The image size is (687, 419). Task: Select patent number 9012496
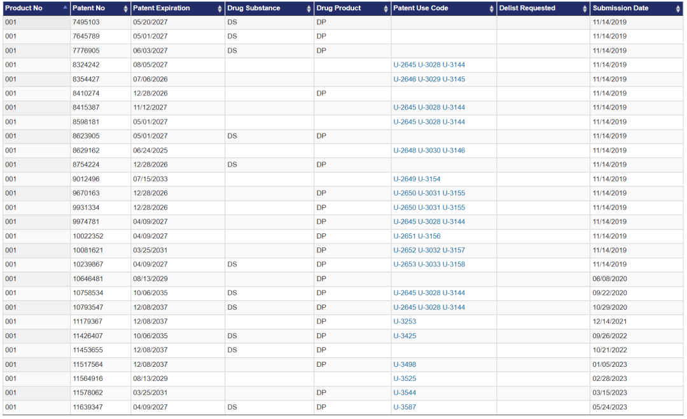(x=86, y=179)
